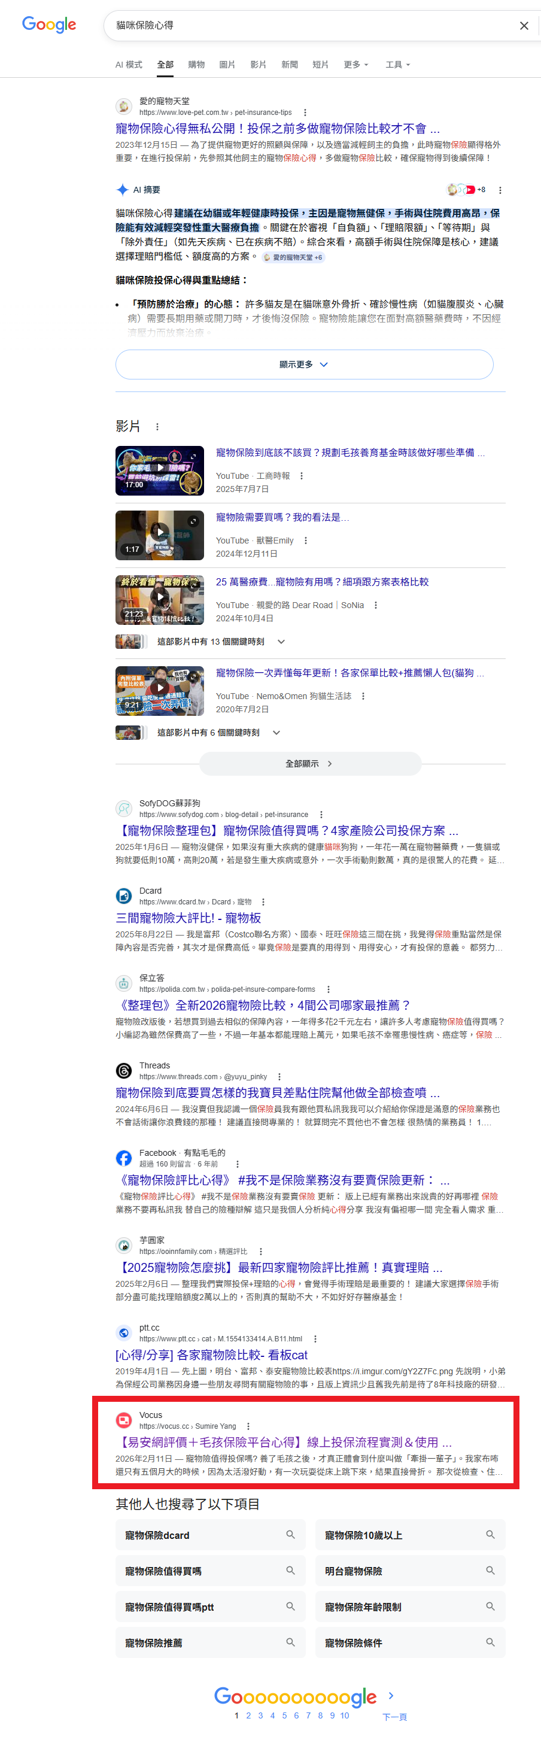
Task: Open the 工具 dropdown menu
Action: point(397,65)
